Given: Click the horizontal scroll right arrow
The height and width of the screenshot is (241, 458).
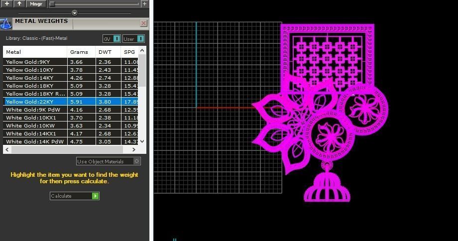Looking at the screenshot, I should pyautogui.click(x=133, y=149).
